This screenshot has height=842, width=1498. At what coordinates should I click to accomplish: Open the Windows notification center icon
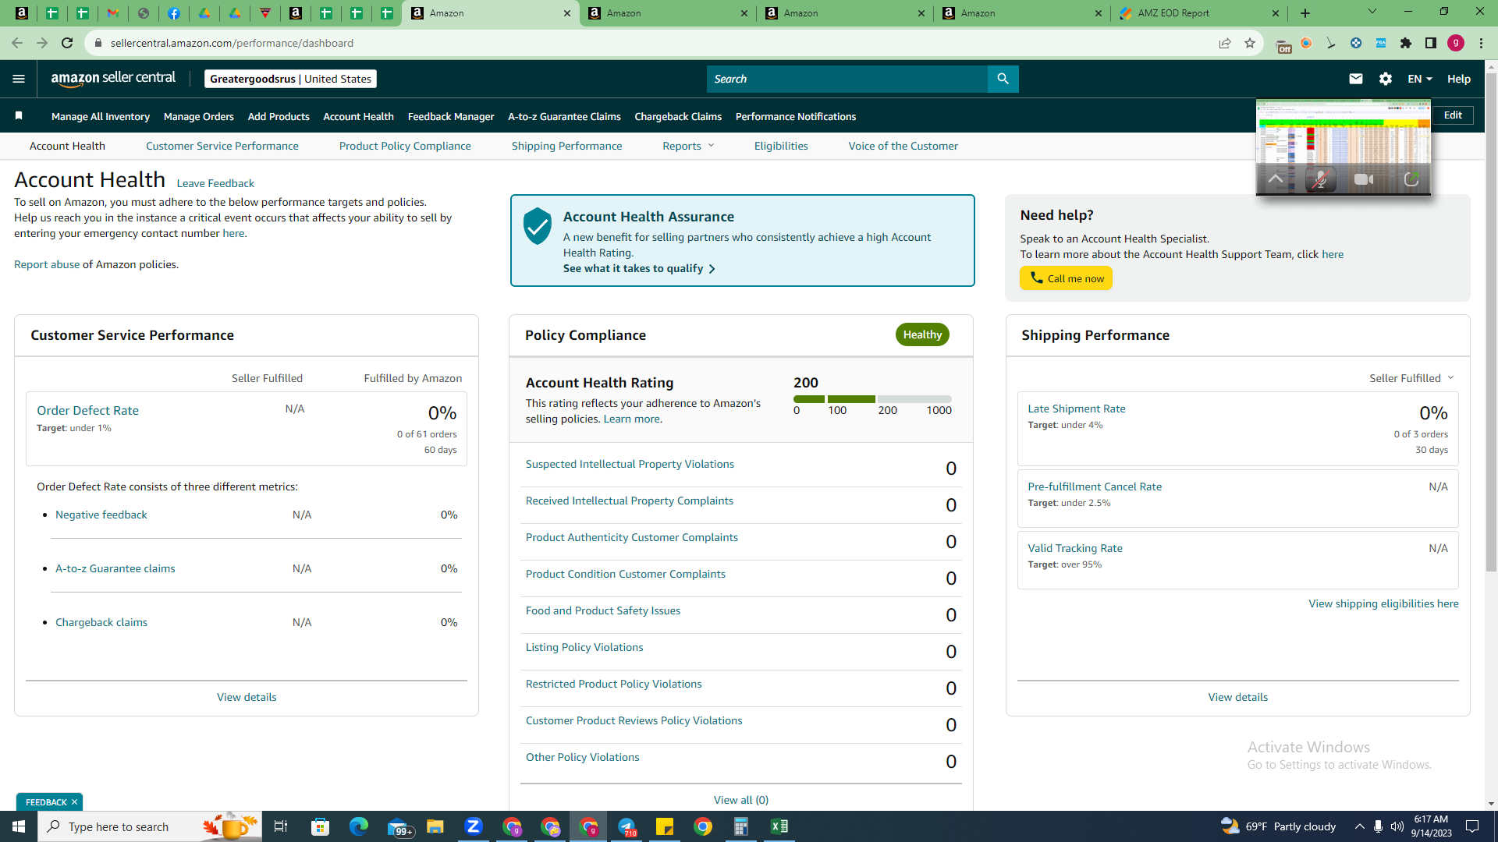point(1473,826)
